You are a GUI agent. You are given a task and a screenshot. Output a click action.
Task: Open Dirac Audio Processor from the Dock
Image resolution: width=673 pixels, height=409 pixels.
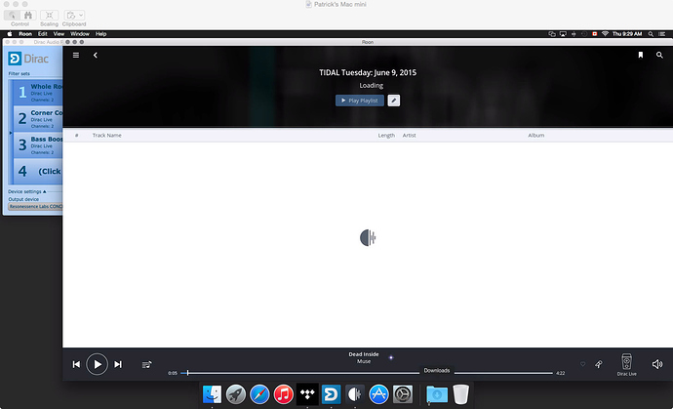click(x=331, y=394)
